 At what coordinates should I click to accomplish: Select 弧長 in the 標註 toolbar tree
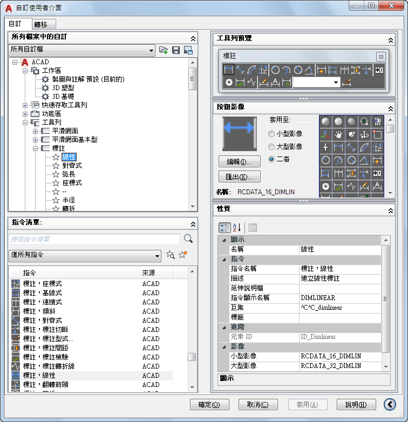click(x=69, y=174)
